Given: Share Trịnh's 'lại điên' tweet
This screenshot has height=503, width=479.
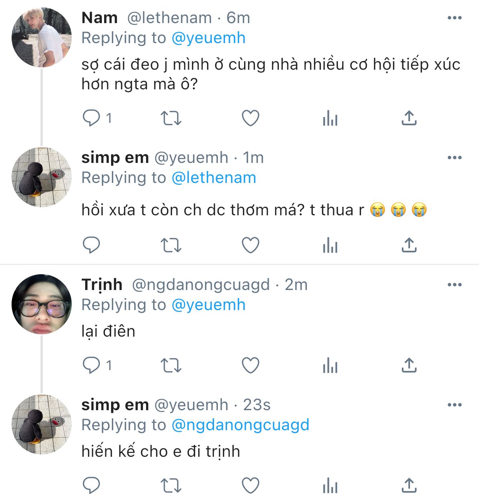Looking at the screenshot, I should 409,365.
